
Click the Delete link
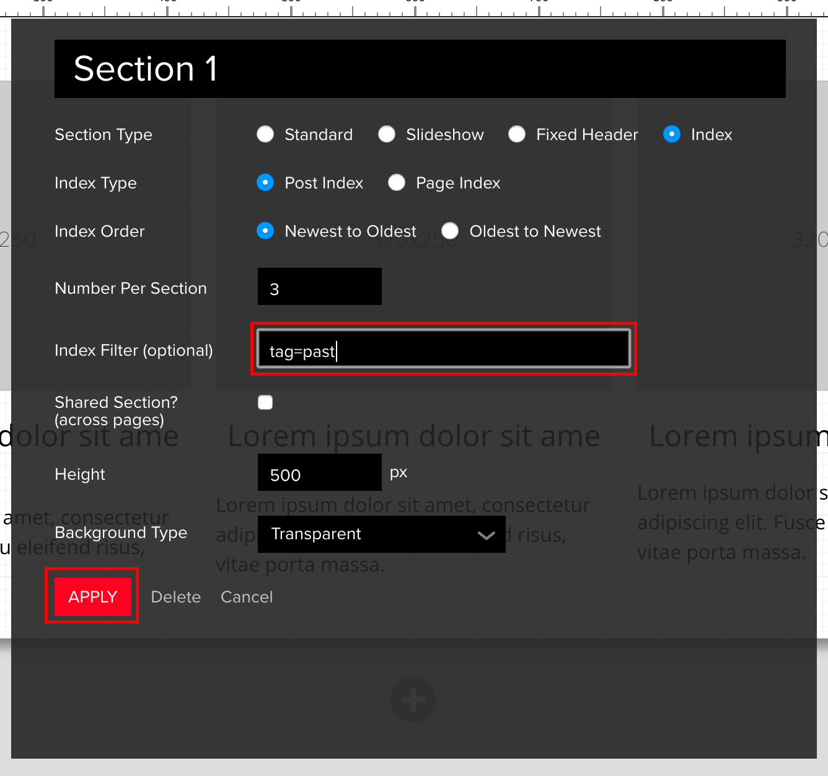coord(176,597)
